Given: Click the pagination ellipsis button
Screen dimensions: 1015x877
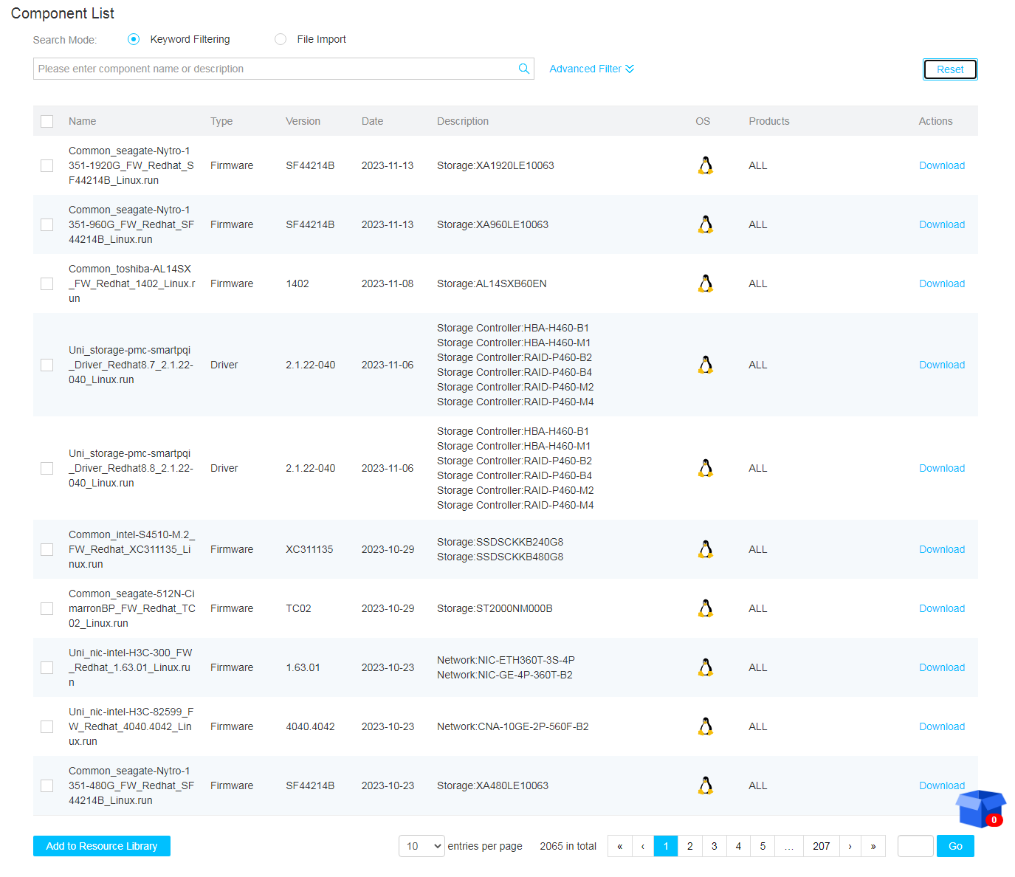Looking at the screenshot, I should pyautogui.click(x=789, y=846).
